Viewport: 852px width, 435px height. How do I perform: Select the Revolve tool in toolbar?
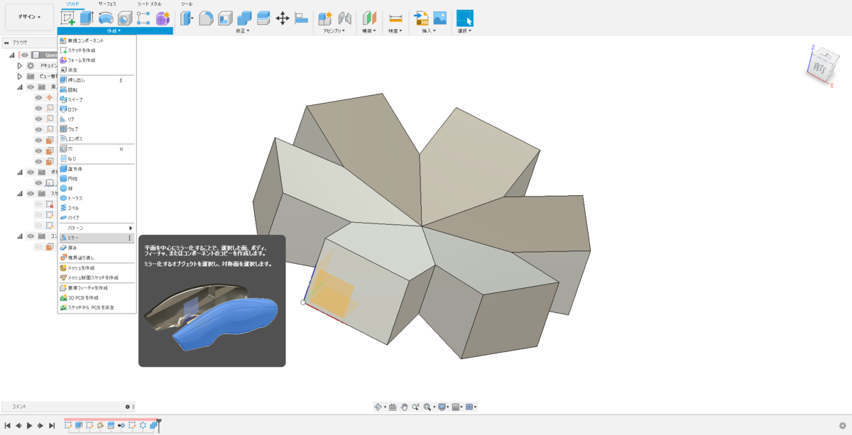(106, 18)
